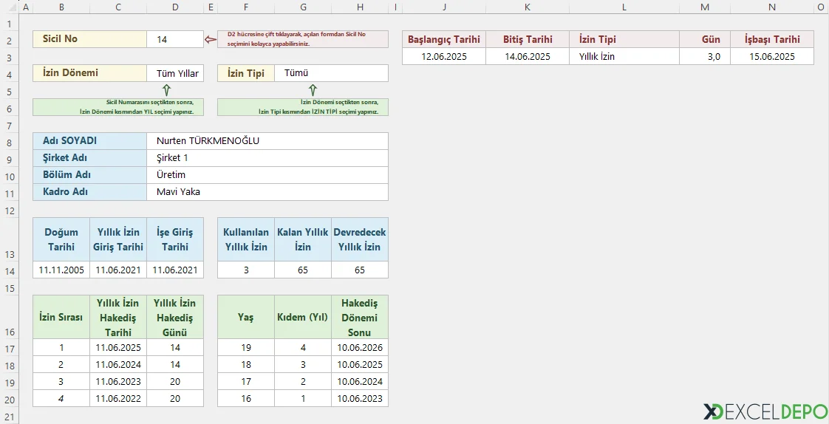Select the Hakediş Dönemi Sonu cell 10.06.2026
This screenshot has width=829, height=424.
[359, 347]
